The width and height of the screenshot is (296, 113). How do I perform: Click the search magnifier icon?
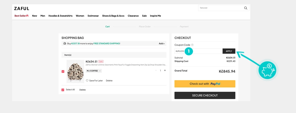click(245, 8)
